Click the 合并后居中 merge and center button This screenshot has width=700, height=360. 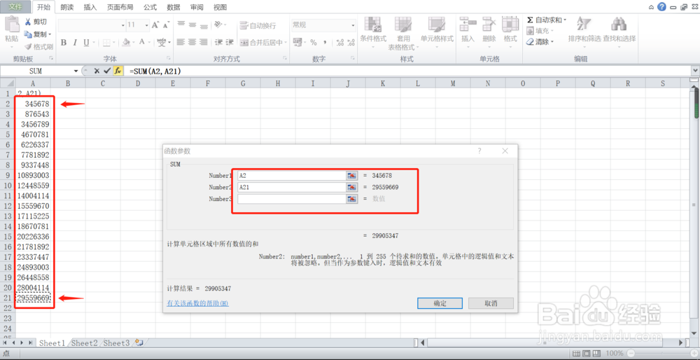point(261,43)
